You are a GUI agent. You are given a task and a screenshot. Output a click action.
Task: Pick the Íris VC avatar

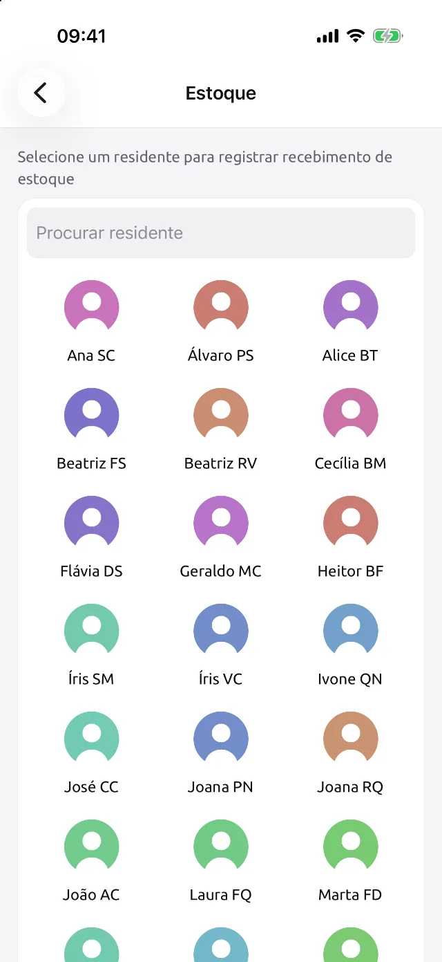(221, 631)
